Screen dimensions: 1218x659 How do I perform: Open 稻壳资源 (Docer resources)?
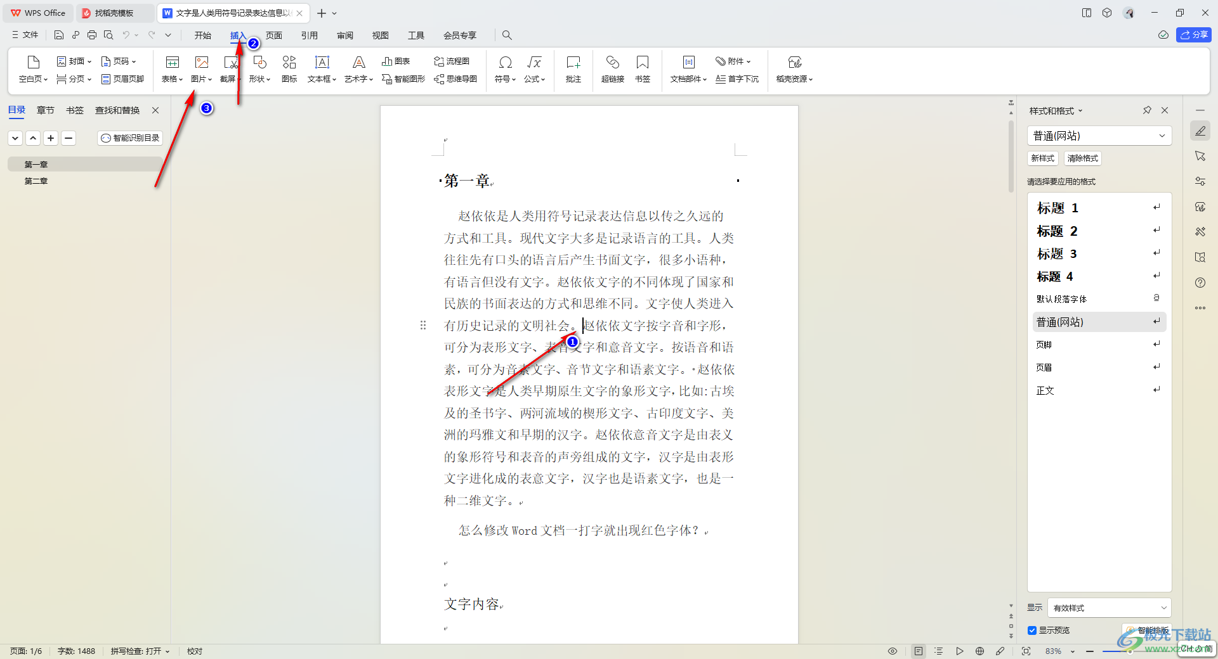pyautogui.click(x=794, y=69)
